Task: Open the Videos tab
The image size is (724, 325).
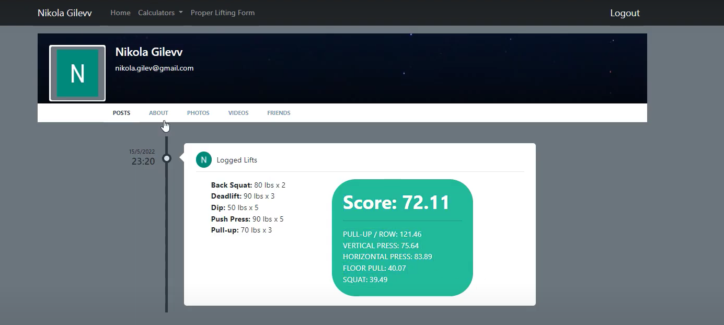Action: [238, 113]
